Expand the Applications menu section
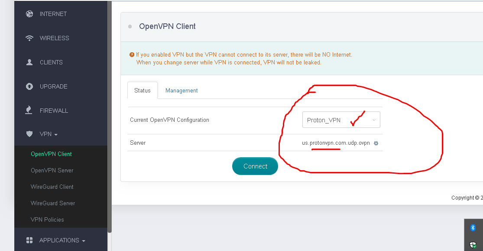 pyautogui.click(x=62, y=240)
